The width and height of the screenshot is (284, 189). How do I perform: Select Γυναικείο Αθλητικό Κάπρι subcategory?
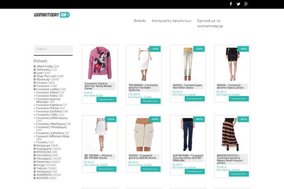pos(53,137)
